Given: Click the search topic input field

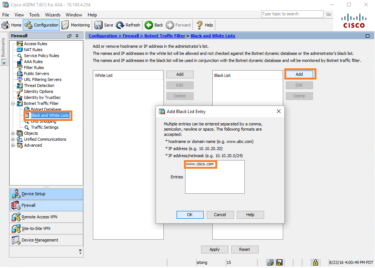Looking at the screenshot, I should point(292,14).
